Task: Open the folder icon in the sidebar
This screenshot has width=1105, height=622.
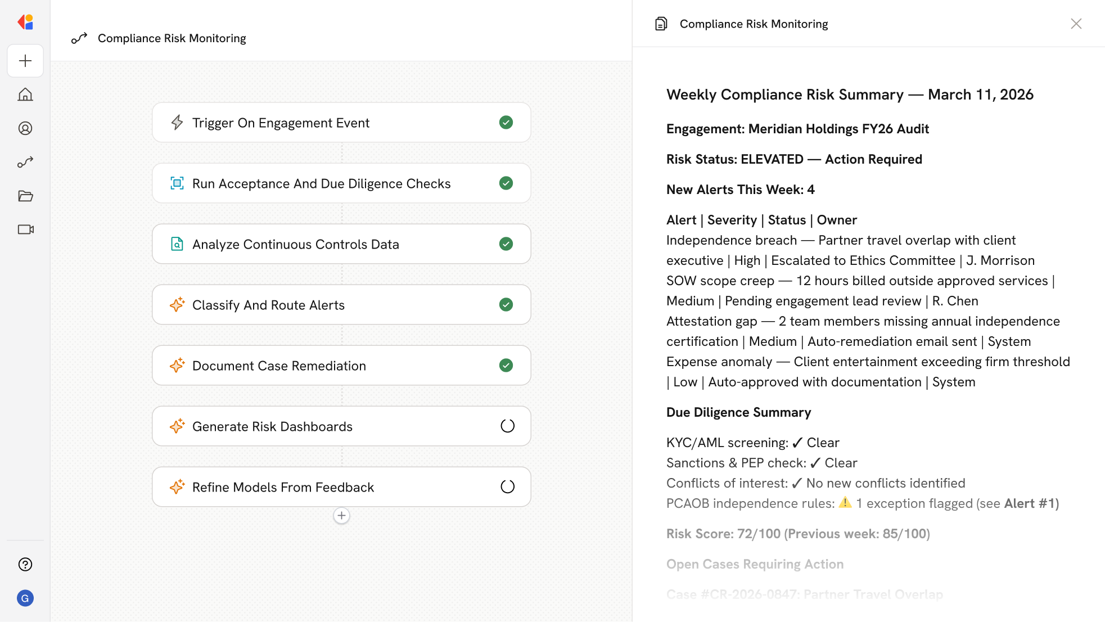Action: coord(25,196)
